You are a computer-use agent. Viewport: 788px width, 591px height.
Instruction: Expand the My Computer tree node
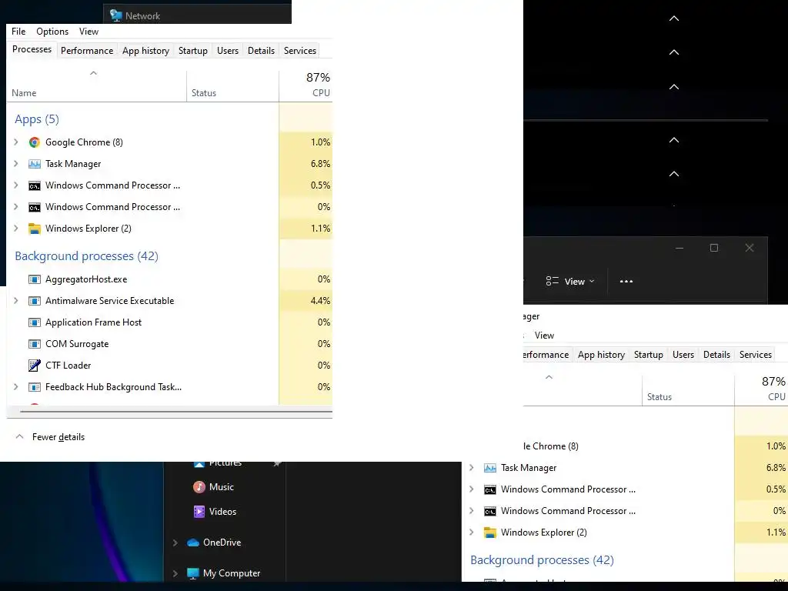click(x=175, y=573)
